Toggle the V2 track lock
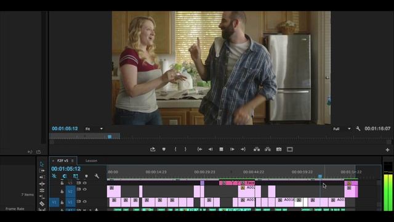Viewport: 394px width, 222px height. click(x=62, y=191)
